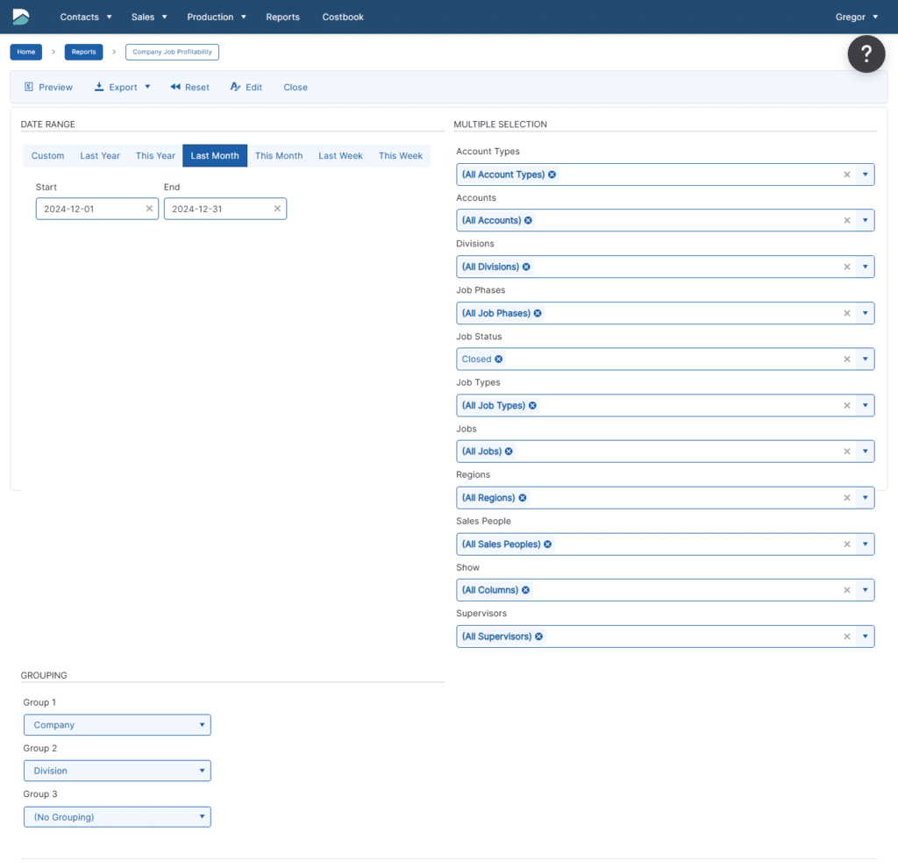The height and width of the screenshot is (868, 898).
Task: Remove the Closed job status tag
Action: coord(499,359)
